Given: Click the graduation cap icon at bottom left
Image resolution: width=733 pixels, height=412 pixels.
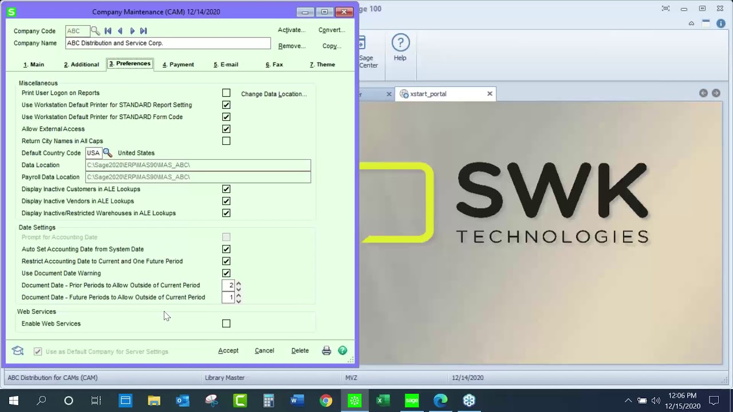Looking at the screenshot, I should point(18,351).
